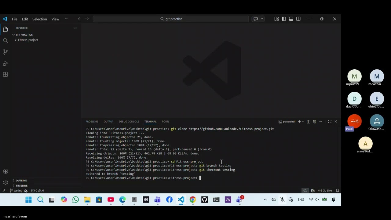Open YouTube from the taskbar

(111, 200)
